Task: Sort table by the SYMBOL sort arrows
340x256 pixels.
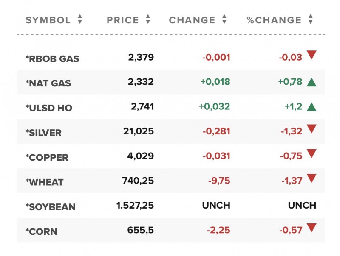Action: (80, 19)
